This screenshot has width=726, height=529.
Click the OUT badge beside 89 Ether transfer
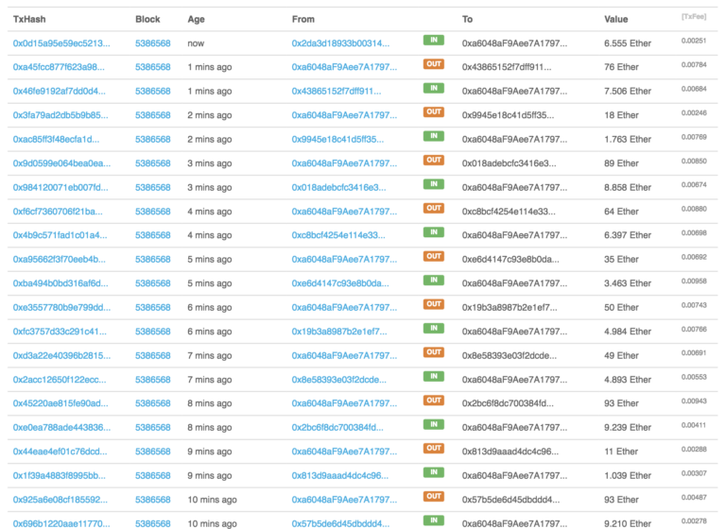pos(433,161)
